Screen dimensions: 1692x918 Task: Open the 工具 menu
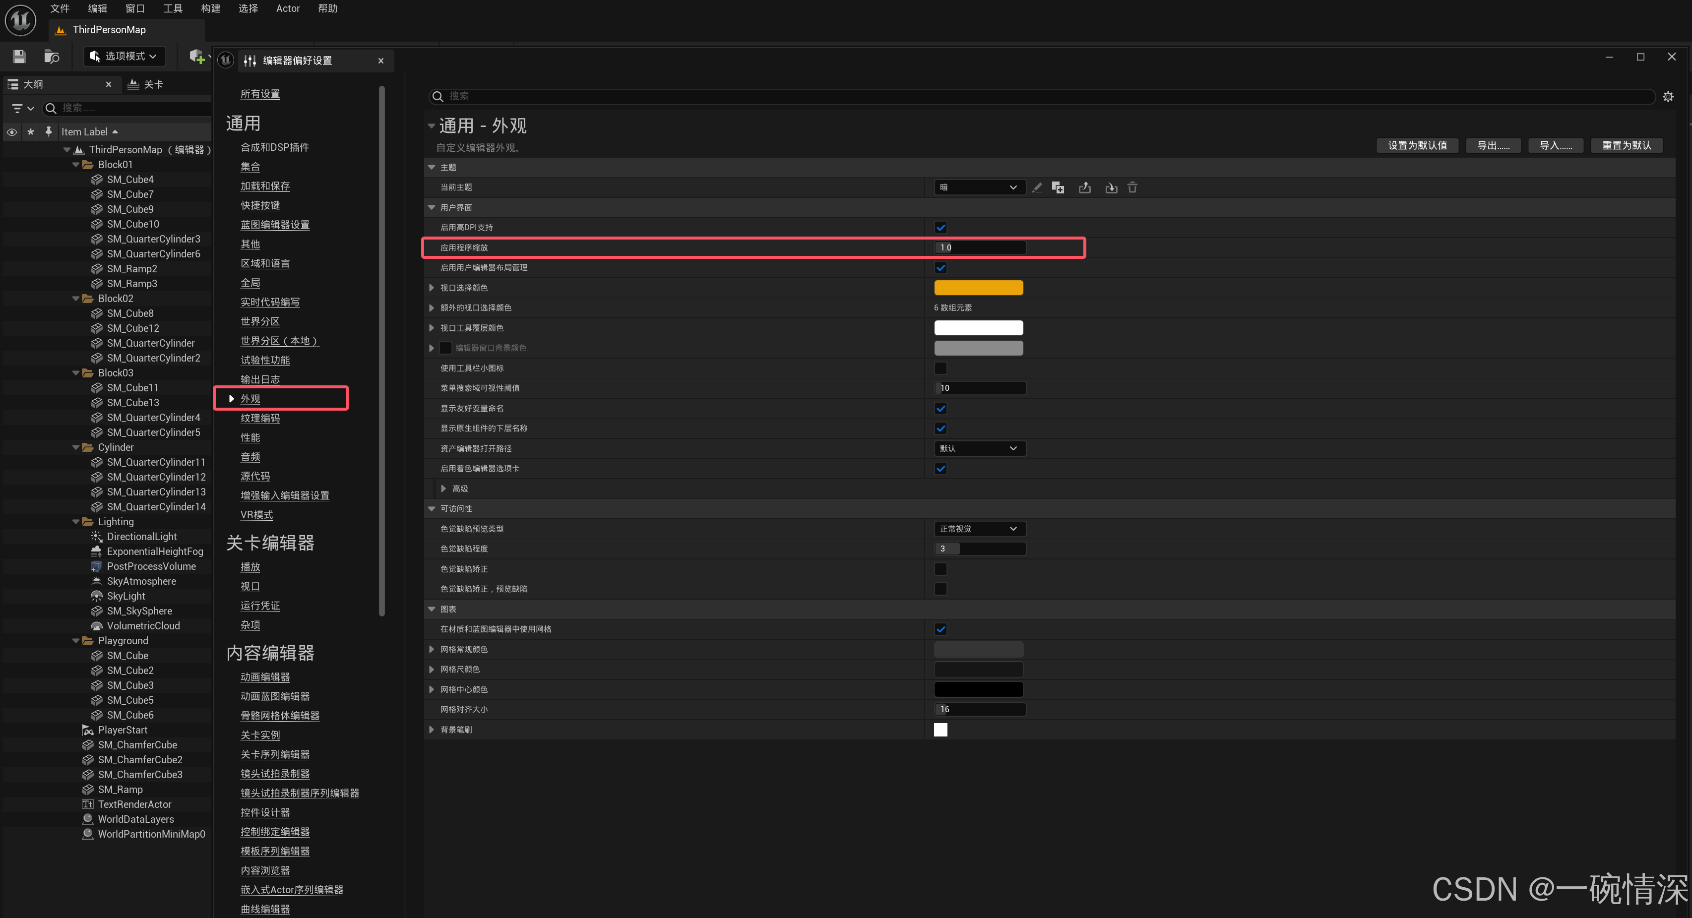(173, 8)
